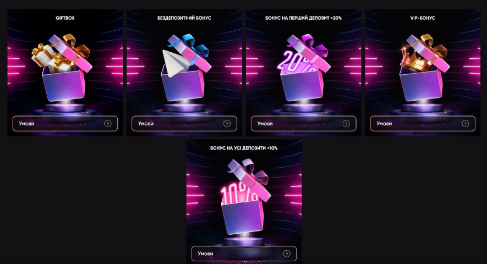The width and height of the screenshot is (487, 264).
Task: Click the VIP-бонус title text
Action: coord(423,18)
